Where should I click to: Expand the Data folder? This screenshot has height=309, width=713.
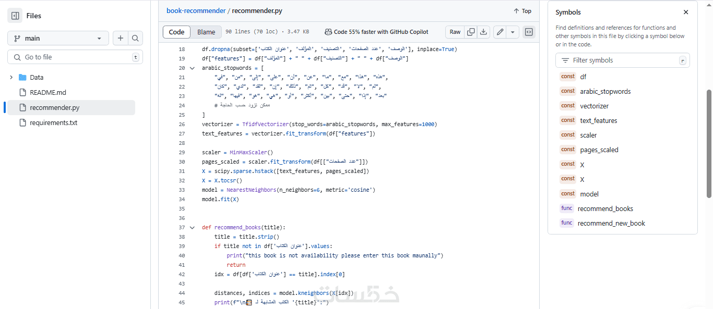[11, 77]
